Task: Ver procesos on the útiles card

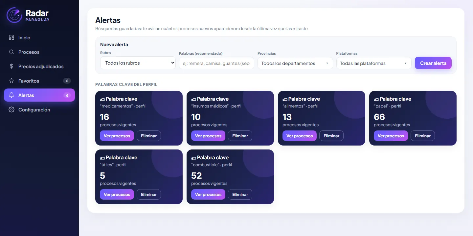Action: (117, 194)
